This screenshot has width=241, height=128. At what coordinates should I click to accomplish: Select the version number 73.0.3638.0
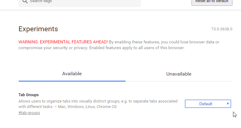tap(222, 29)
